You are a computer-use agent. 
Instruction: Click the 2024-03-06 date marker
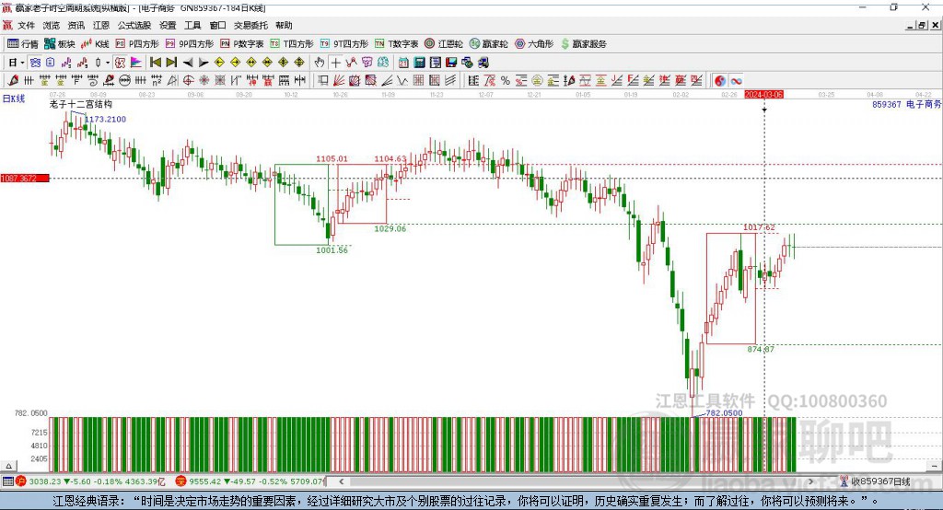763,95
